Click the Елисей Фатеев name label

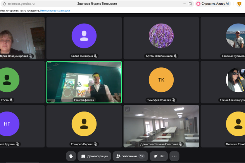click(84, 100)
